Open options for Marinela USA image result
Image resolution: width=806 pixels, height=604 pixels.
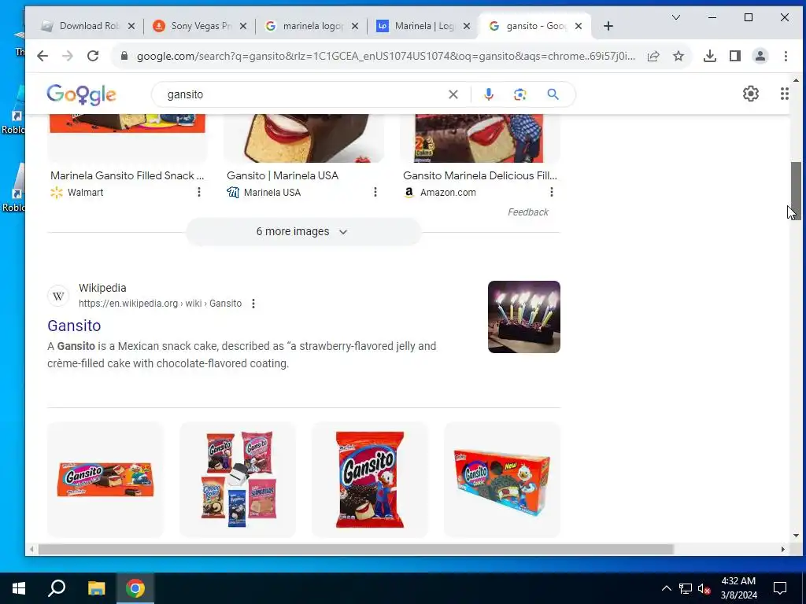click(x=375, y=192)
